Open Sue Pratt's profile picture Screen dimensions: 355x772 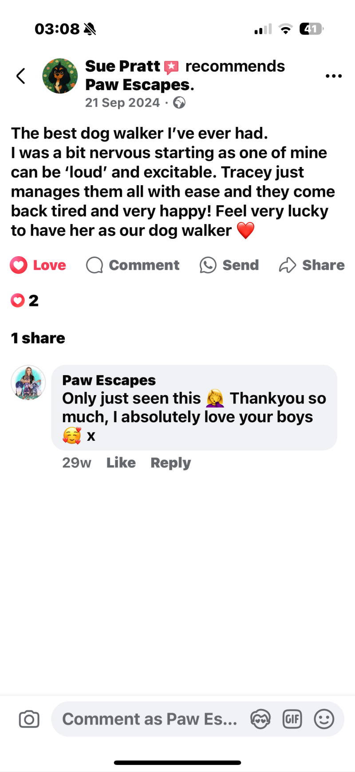tap(60, 76)
